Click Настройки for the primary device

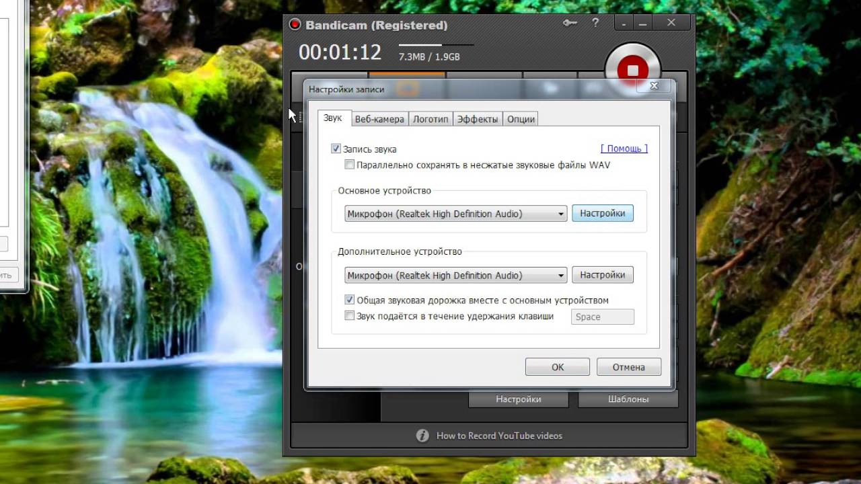(x=603, y=213)
